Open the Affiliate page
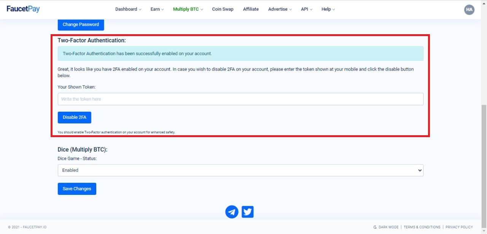 click(x=251, y=9)
